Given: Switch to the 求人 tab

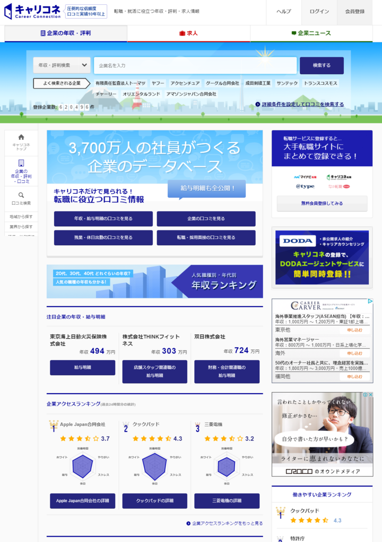Looking at the screenshot, I should [188, 33].
